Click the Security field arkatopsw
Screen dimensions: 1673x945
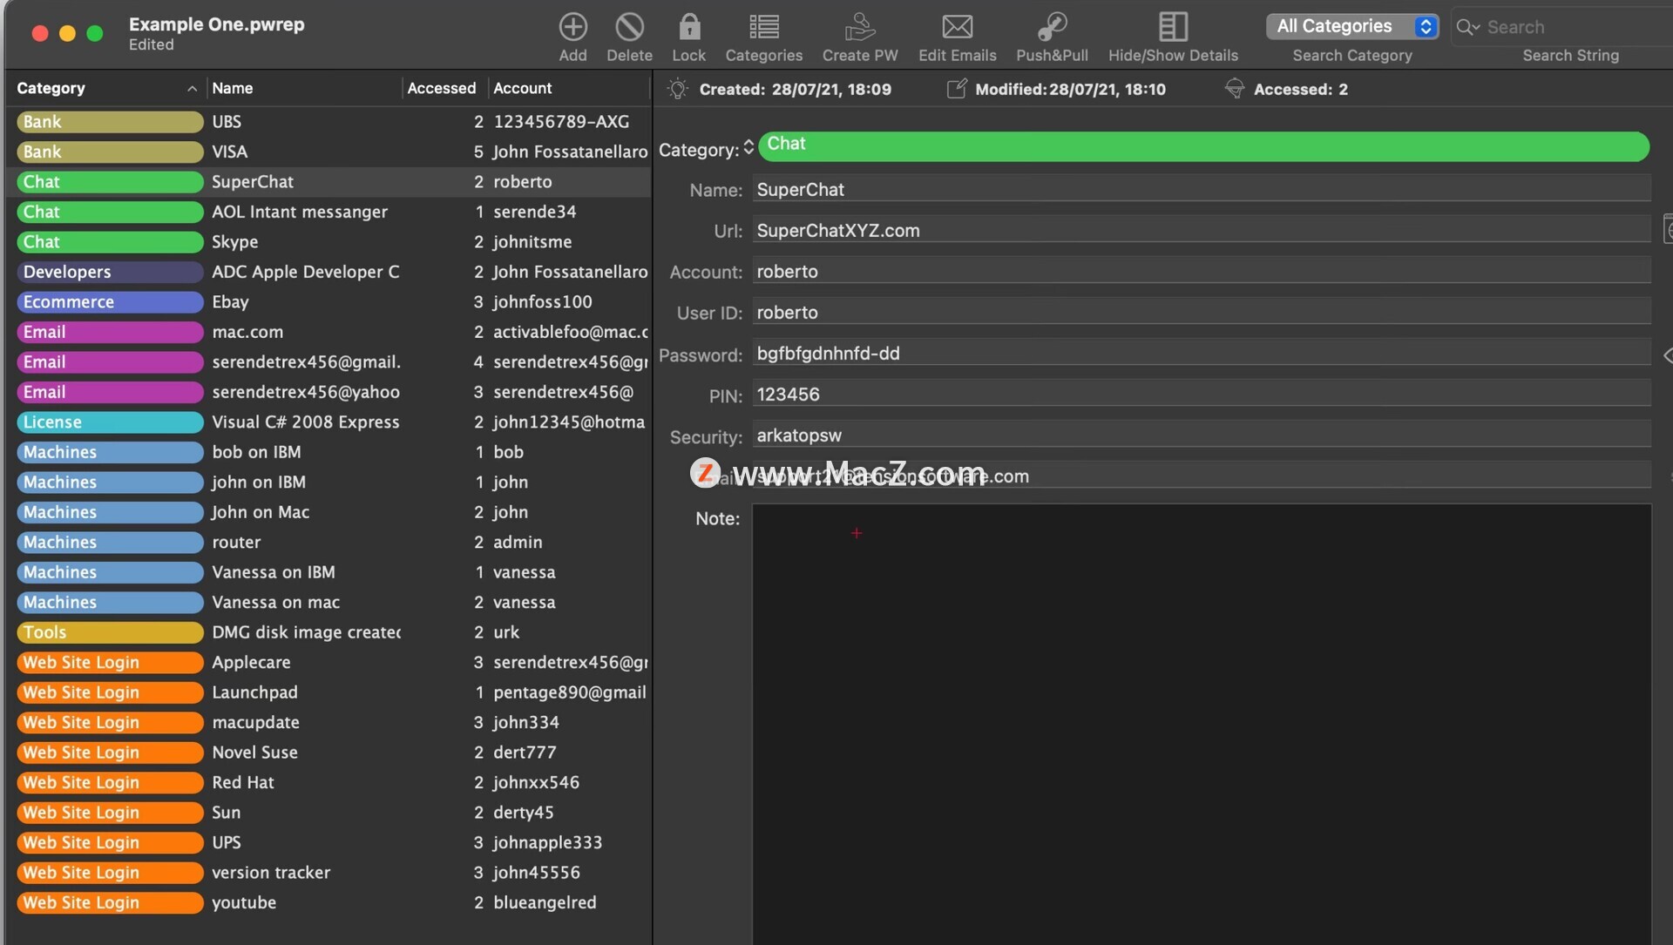tap(1202, 435)
